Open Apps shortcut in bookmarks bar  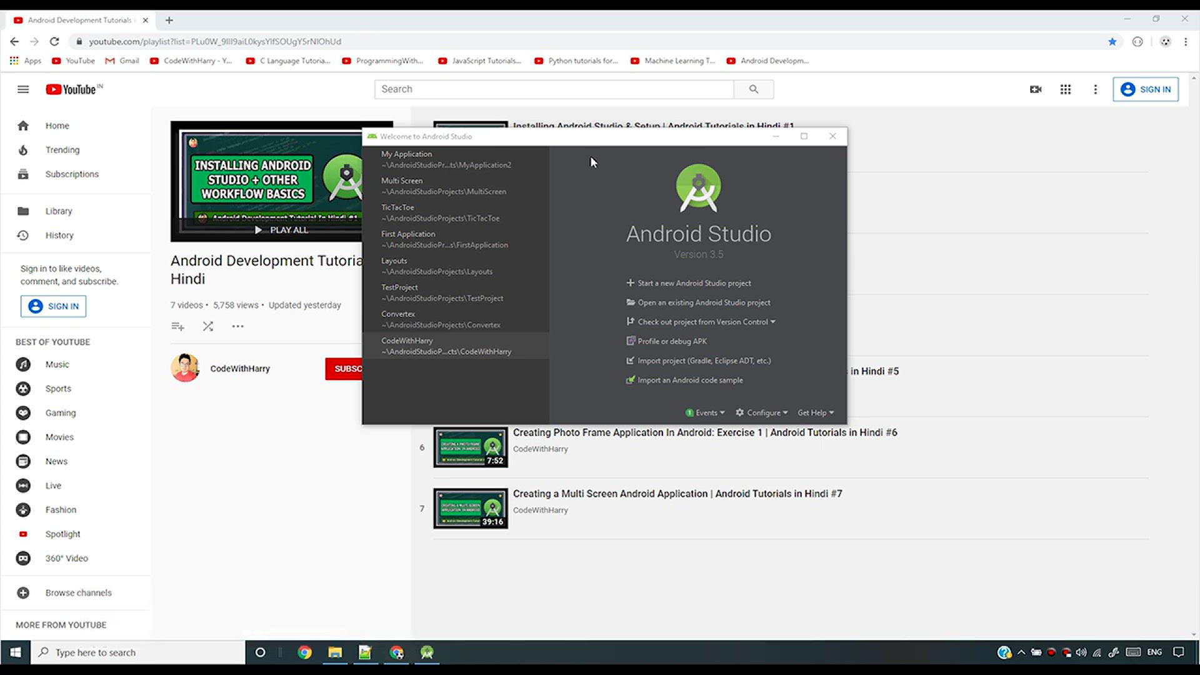[x=26, y=61]
